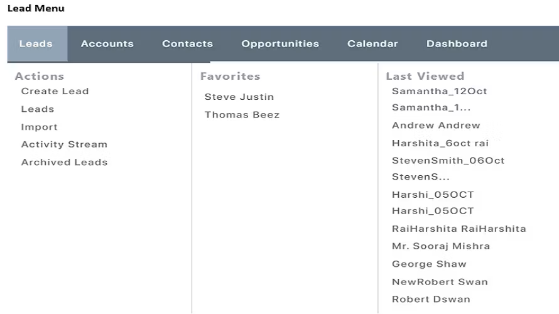Click Create Lead action
559x314 pixels.
pos(55,91)
